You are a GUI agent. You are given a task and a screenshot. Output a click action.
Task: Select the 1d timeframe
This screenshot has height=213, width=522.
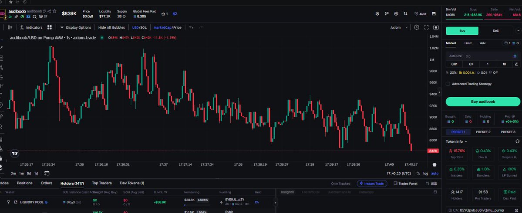36,173
